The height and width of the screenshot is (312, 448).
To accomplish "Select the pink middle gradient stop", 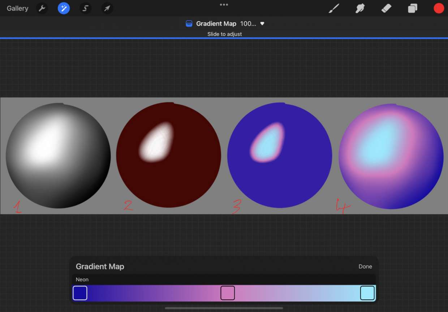I will [x=228, y=293].
